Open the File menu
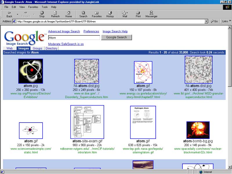Image resolution: width=232 pixels, height=174 pixels. 6,7
